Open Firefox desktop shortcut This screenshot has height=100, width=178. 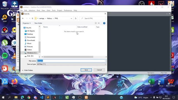(14, 83)
